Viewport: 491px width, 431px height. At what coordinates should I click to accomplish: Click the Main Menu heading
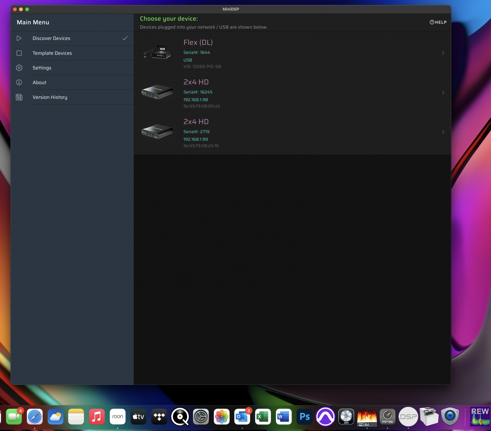click(x=33, y=22)
